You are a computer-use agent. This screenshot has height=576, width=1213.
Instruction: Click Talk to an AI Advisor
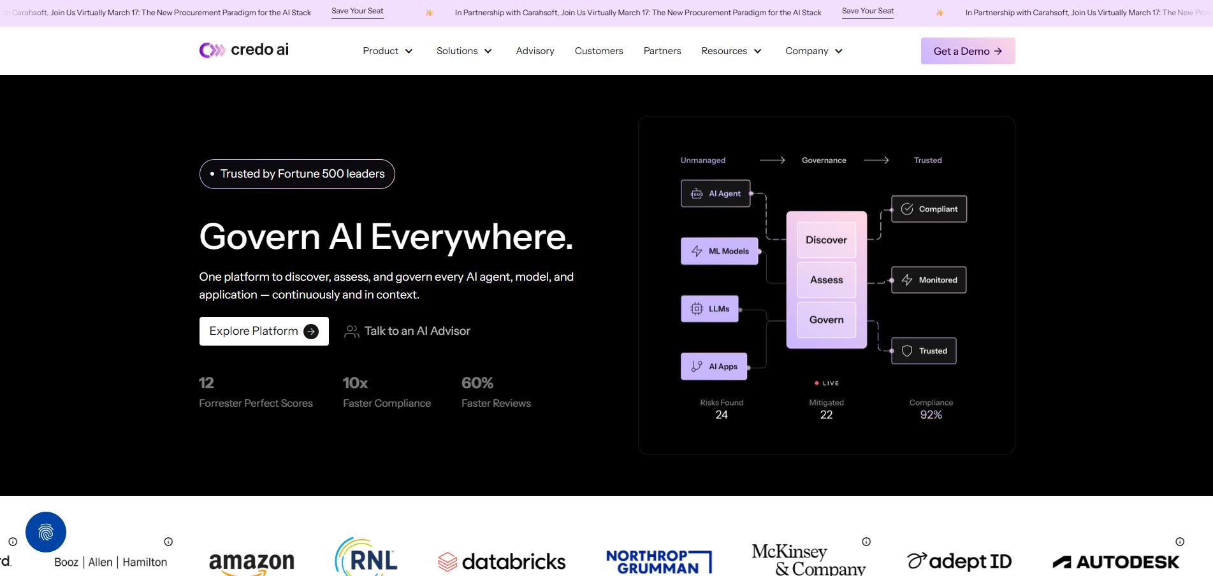click(418, 331)
